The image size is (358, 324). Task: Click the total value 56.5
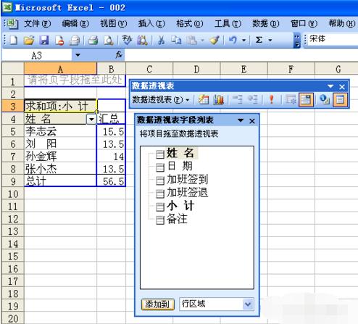point(111,181)
